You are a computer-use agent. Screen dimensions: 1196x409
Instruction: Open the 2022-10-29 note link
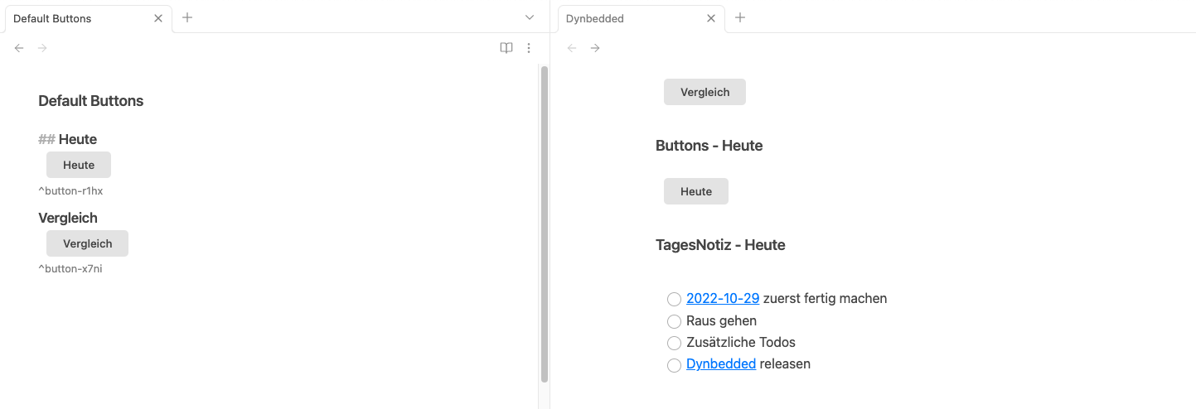click(x=723, y=299)
